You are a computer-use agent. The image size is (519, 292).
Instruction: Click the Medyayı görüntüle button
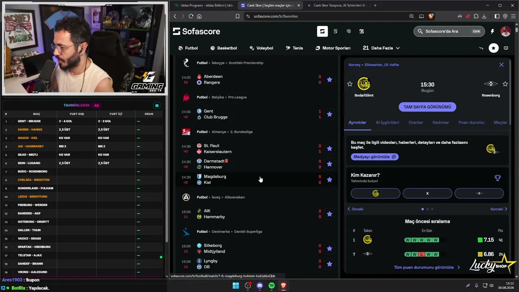[375, 157]
